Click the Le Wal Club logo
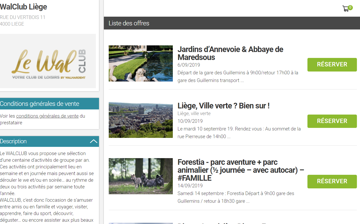This screenshot has width=360, height=224. point(48,62)
